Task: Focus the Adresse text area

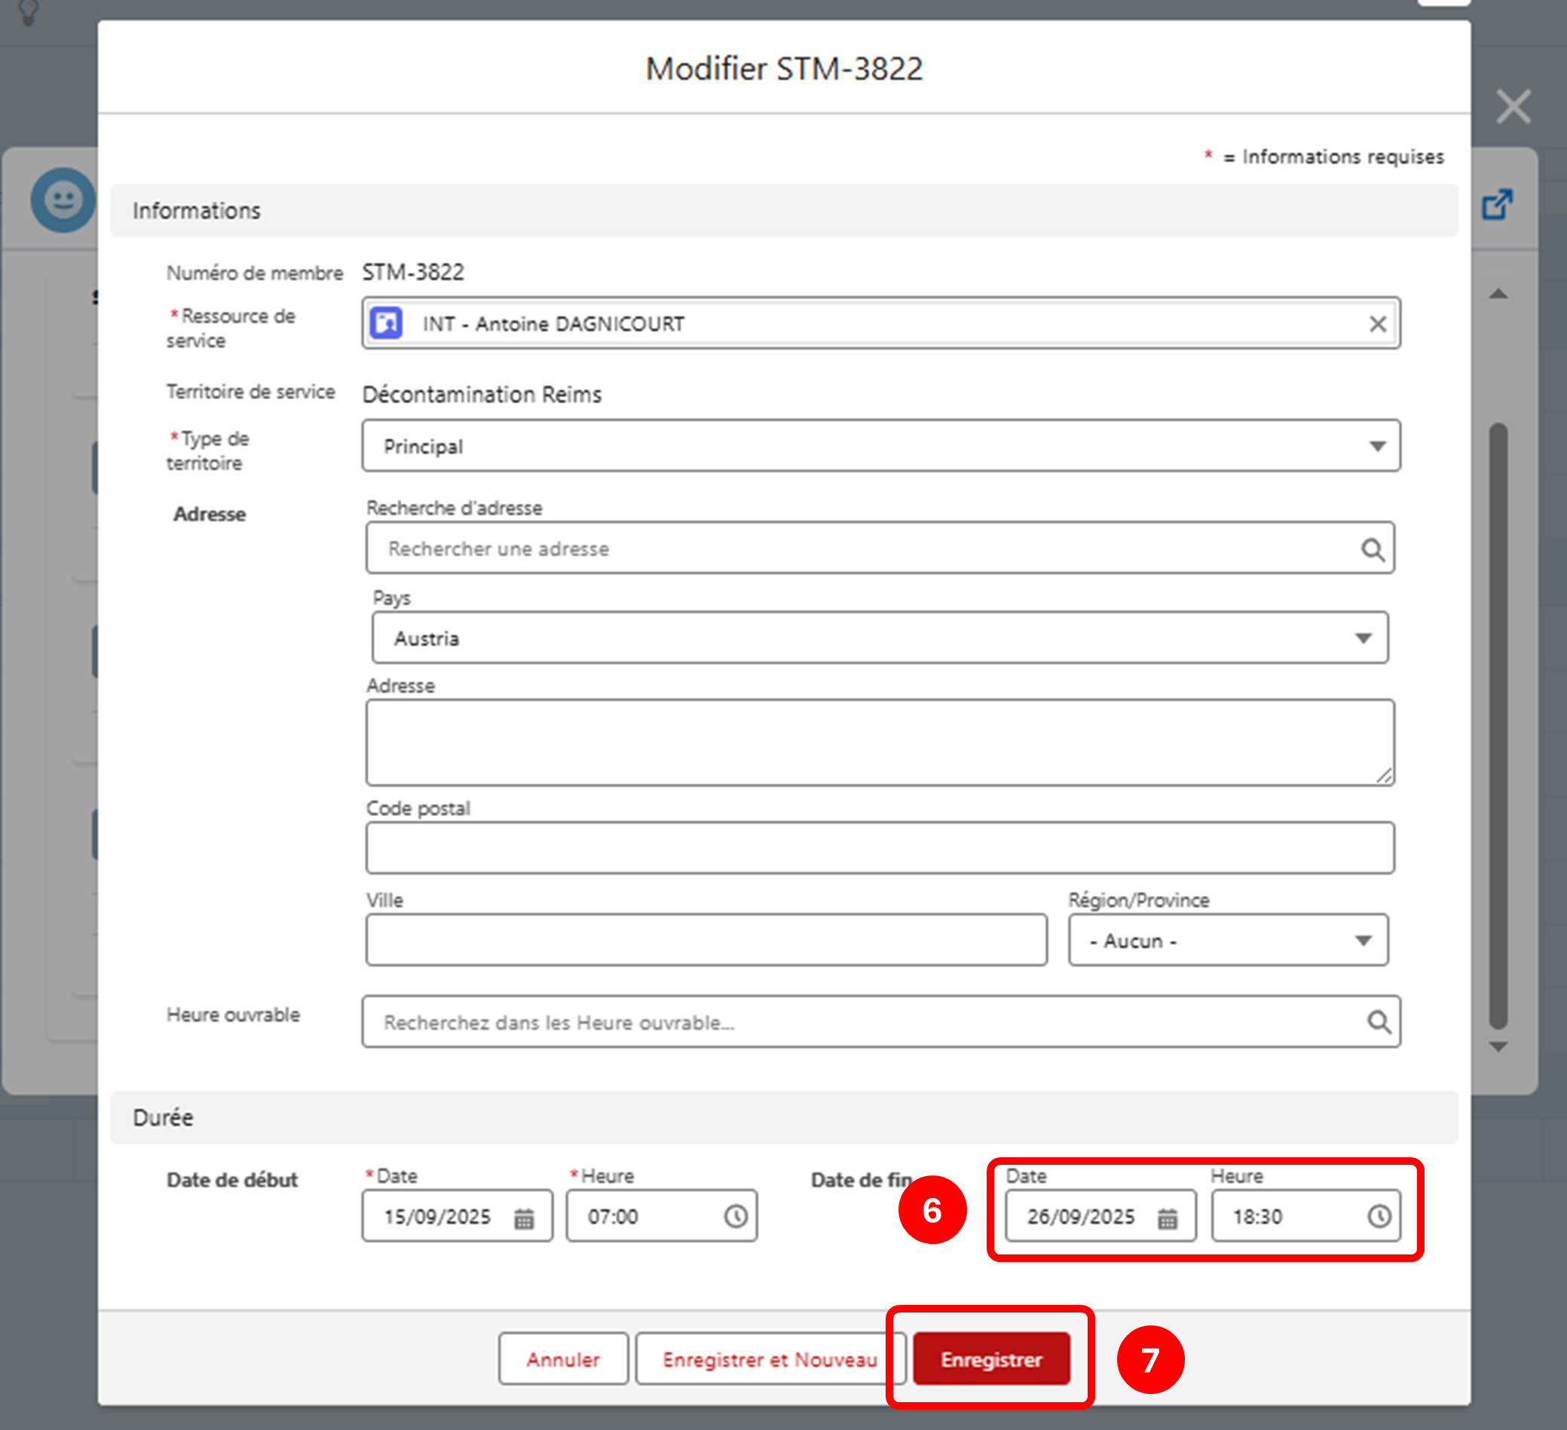Action: tap(880, 743)
